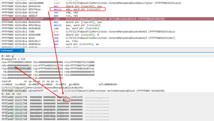214x121 pixels.
Task: Select the jmp ExtendMetadataBlock+0x433 instruction
Action: point(88,38)
